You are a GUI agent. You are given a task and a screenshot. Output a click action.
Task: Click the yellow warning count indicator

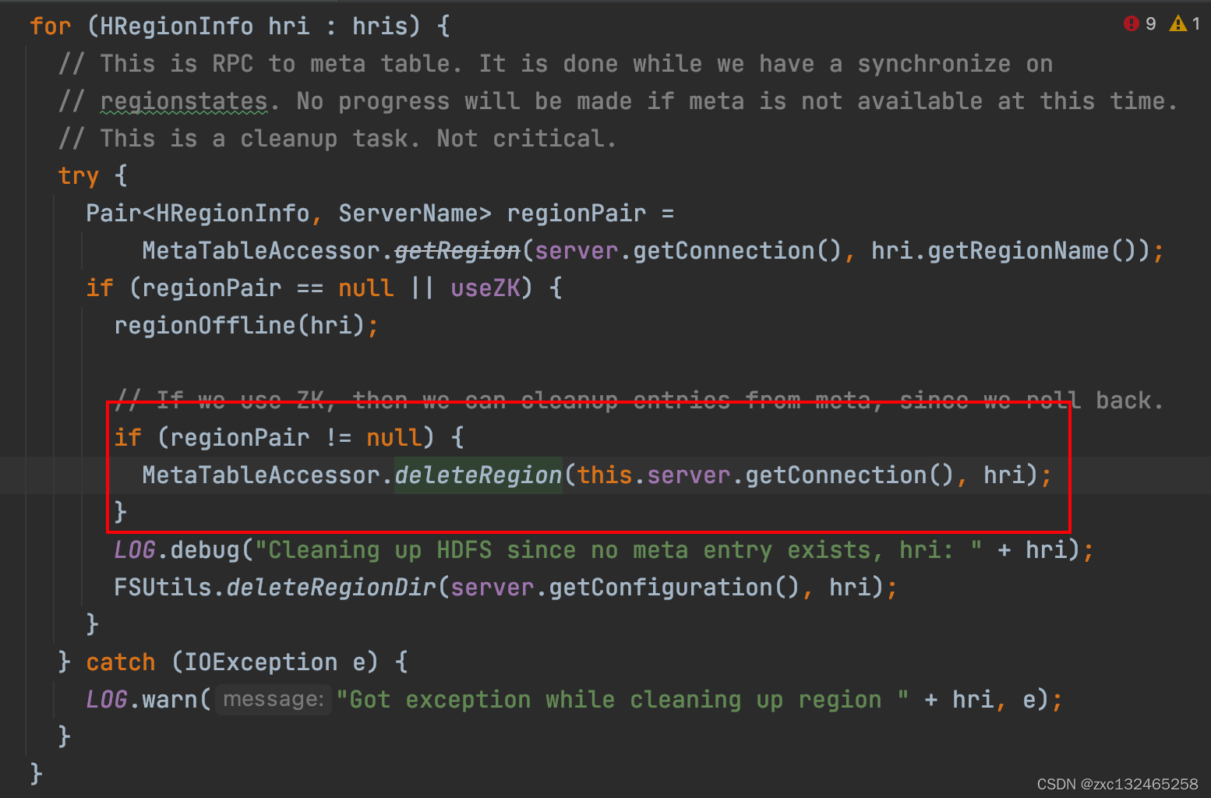[1185, 23]
